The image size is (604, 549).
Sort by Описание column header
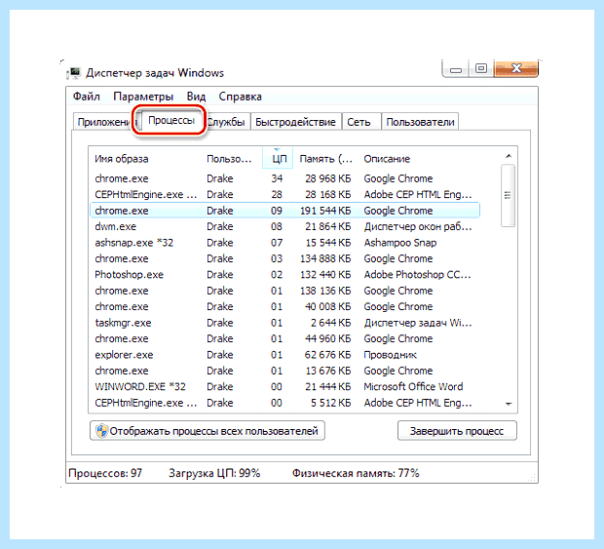[x=420, y=158]
